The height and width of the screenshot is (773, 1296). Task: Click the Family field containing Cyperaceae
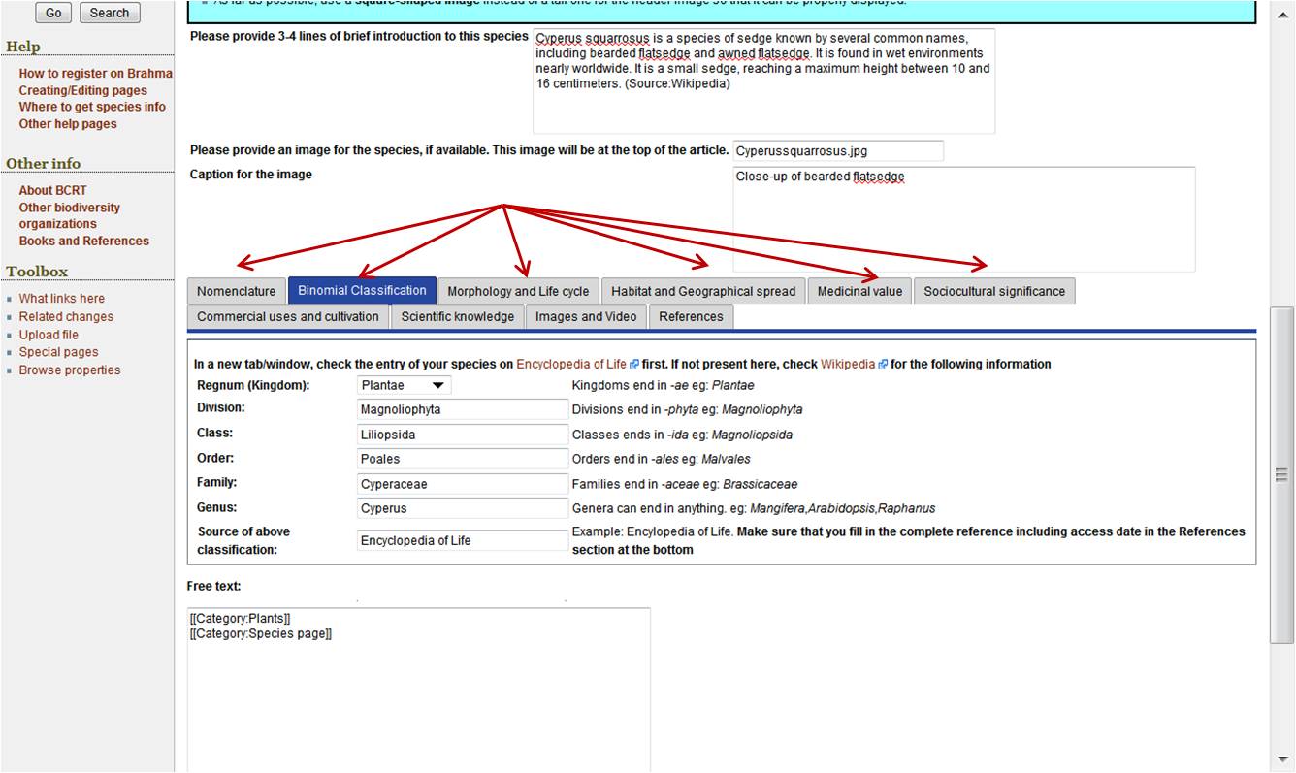[x=463, y=484]
